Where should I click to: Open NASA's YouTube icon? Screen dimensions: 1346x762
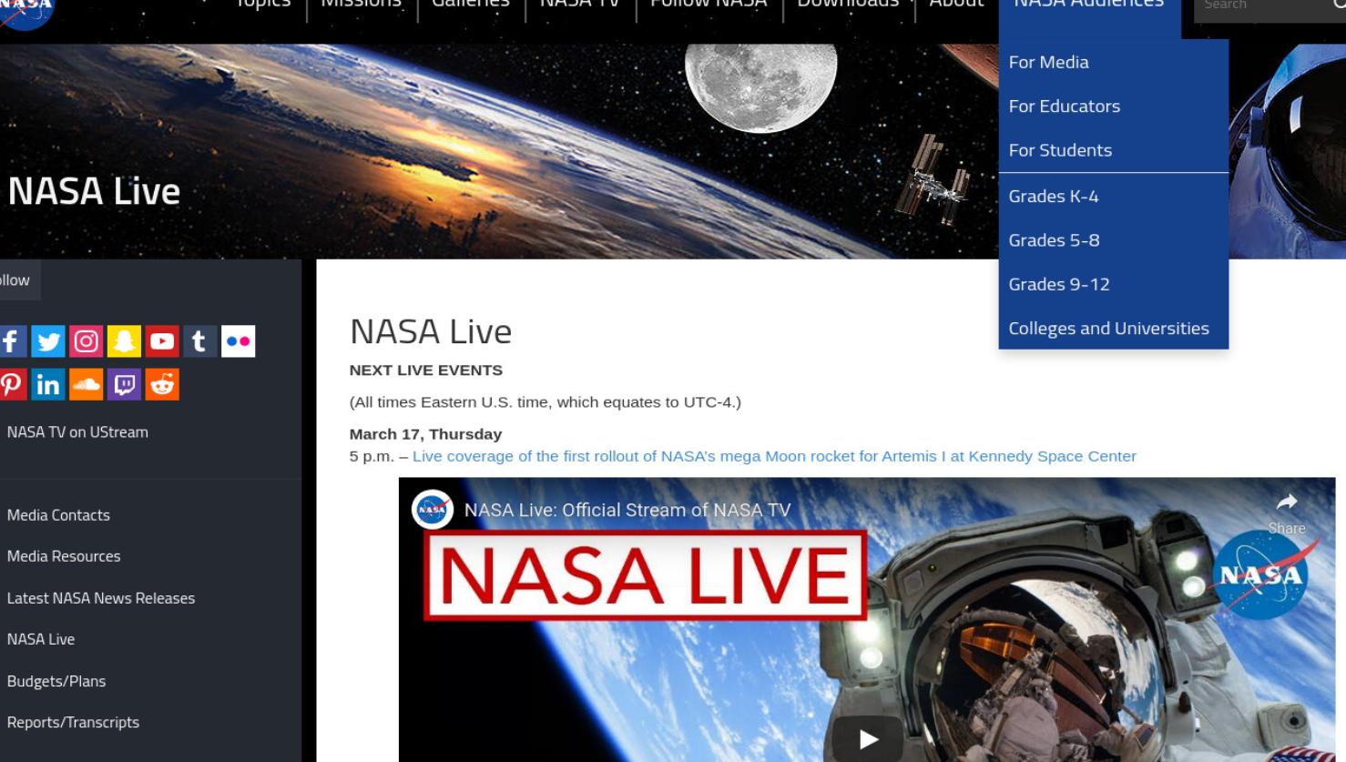coord(162,341)
